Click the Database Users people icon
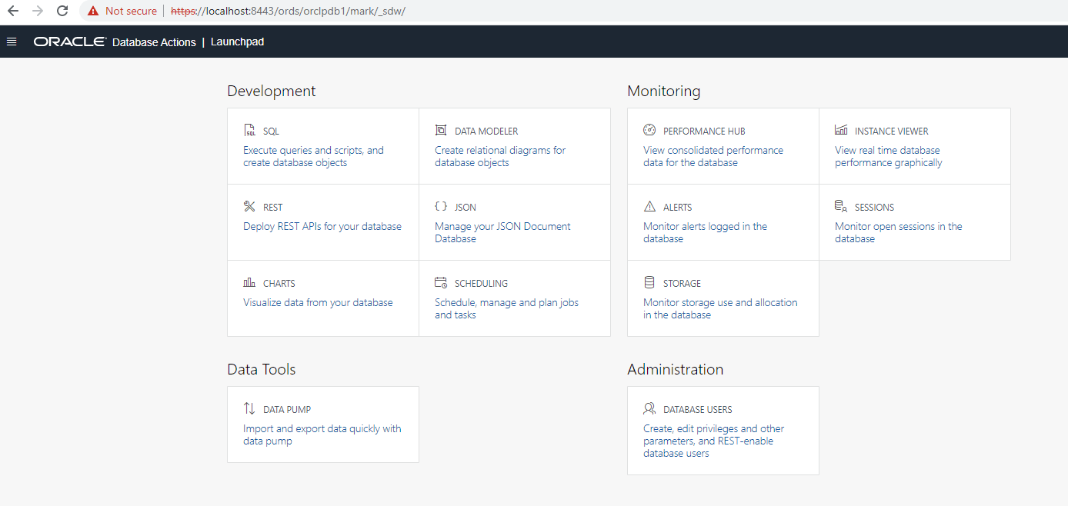 point(649,408)
